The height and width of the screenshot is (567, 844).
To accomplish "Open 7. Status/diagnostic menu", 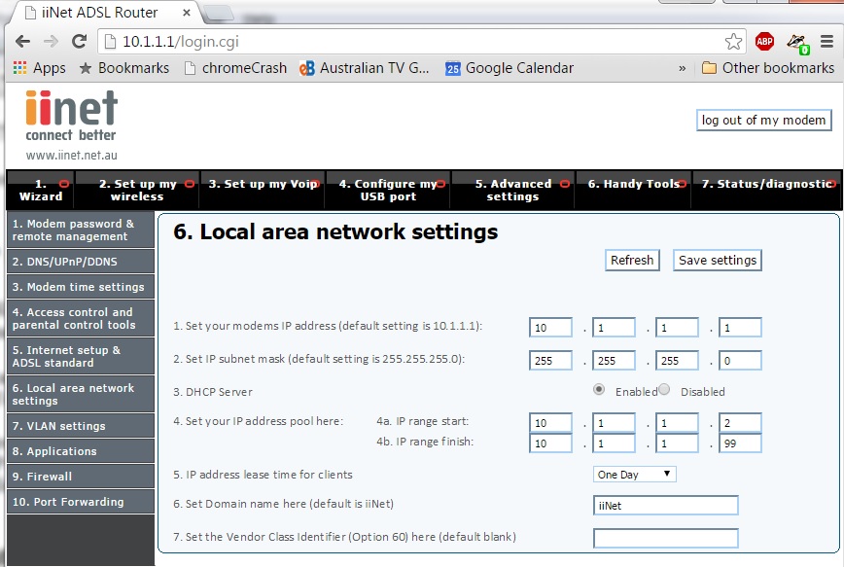I will (x=767, y=190).
